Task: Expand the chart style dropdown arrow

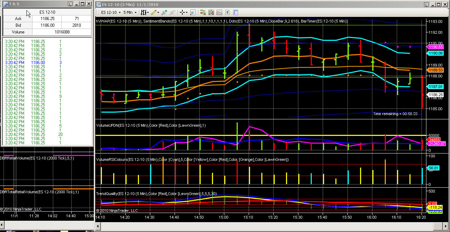Action: pyautogui.click(x=148, y=12)
